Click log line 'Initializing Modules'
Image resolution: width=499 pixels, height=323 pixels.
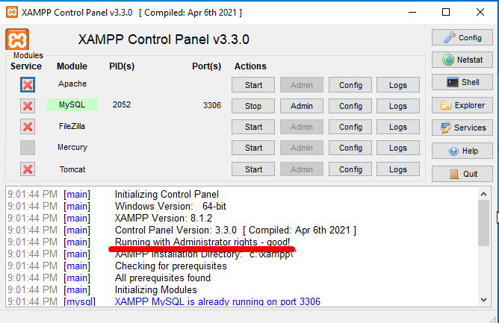(x=155, y=290)
